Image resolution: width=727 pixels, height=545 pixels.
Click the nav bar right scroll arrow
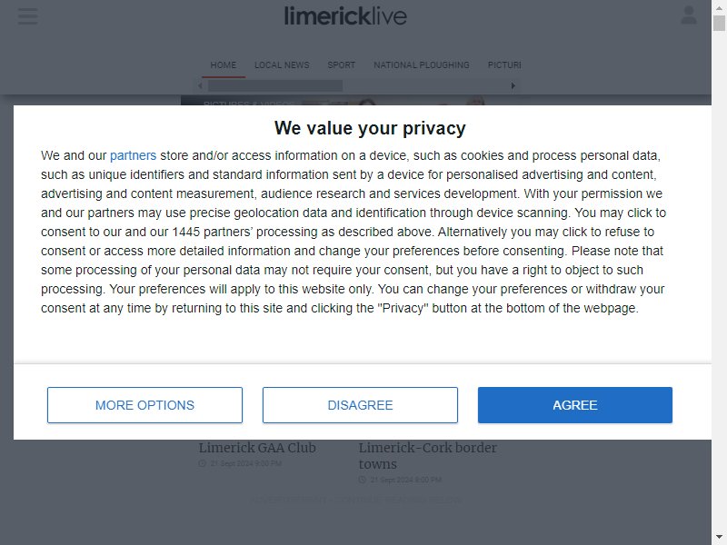coord(513,85)
